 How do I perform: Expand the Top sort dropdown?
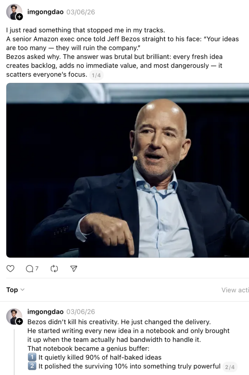click(15, 290)
